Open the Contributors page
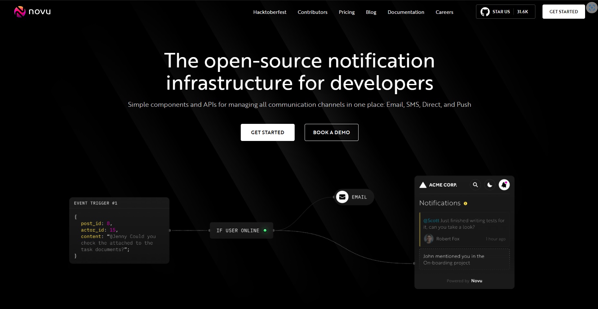 coord(312,12)
